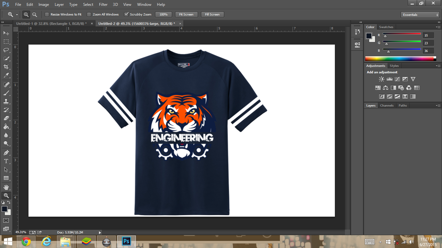
Task: Select the Lasso tool
Action: [x=6, y=50]
